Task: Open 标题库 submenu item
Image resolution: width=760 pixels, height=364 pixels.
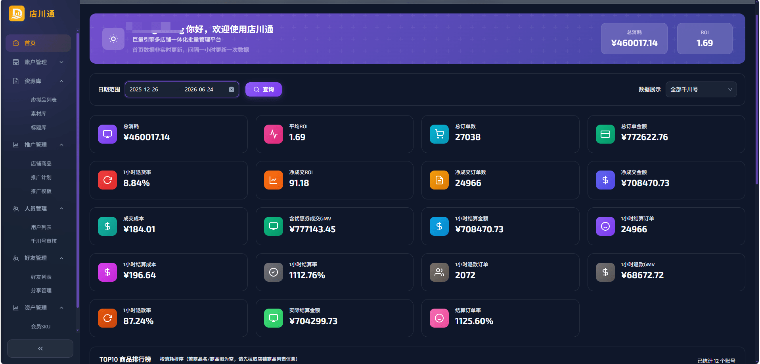Action: [x=38, y=127]
